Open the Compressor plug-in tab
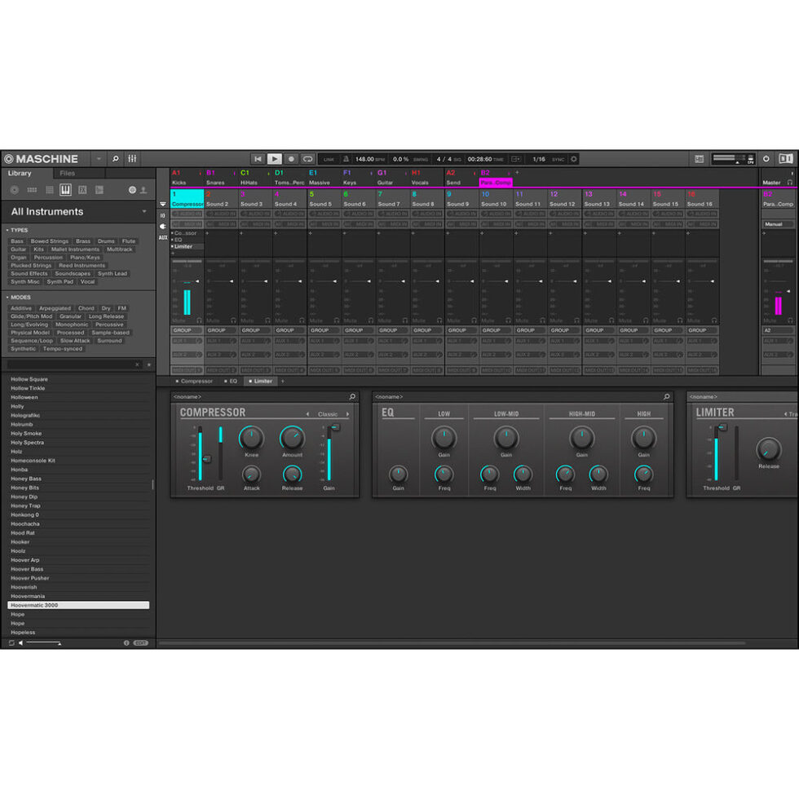Image resolution: width=799 pixels, height=799 pixels. pos(194,382)
